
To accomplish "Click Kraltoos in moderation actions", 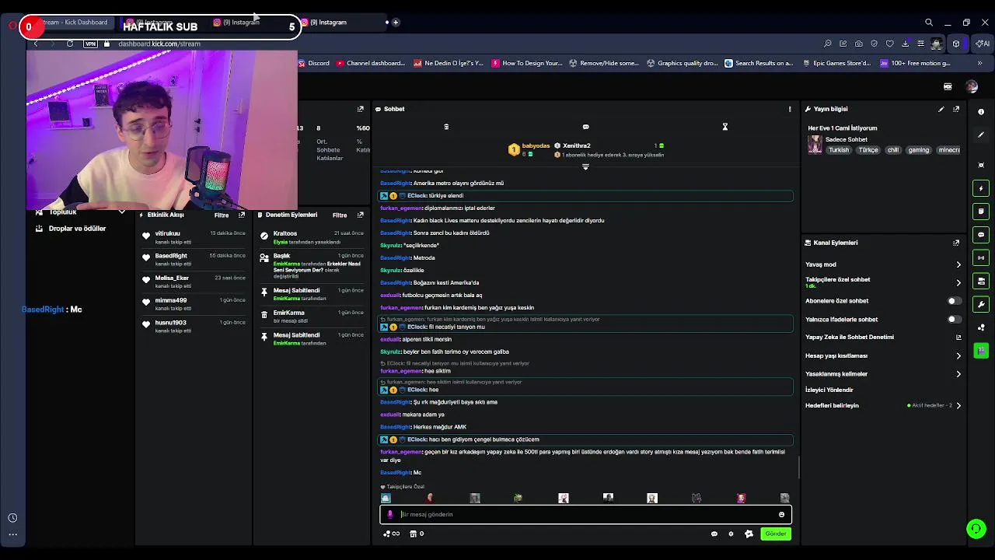I will (285, 233).
